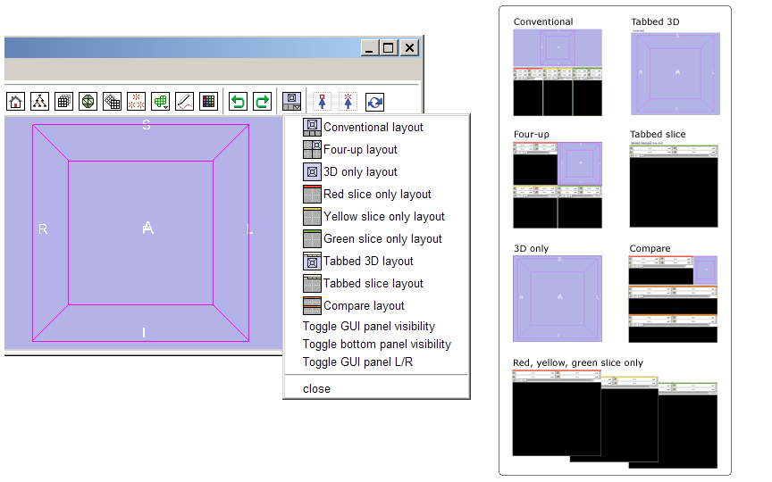Screen dimensions: 772x482
Task: Choose Compare layout menu entry
Action: (x=363, y=305)
